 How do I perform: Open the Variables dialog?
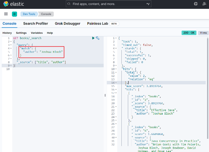(x=37, y=33)
